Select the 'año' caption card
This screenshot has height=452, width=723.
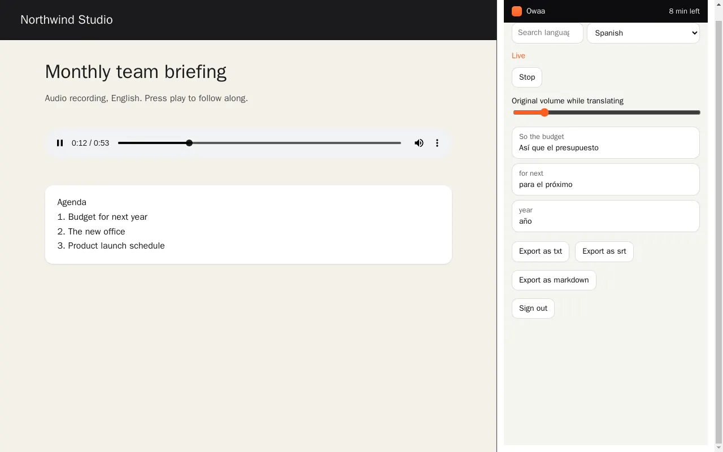coord(606,216)
